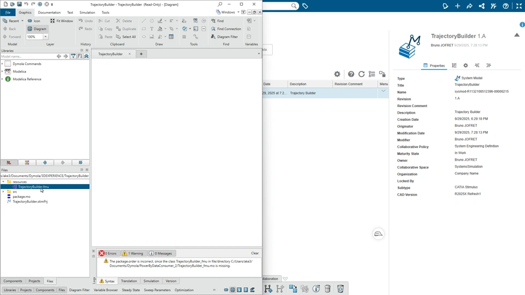The image size is (525, 295).
Task: Open the File menu
Action: (8, 13)
